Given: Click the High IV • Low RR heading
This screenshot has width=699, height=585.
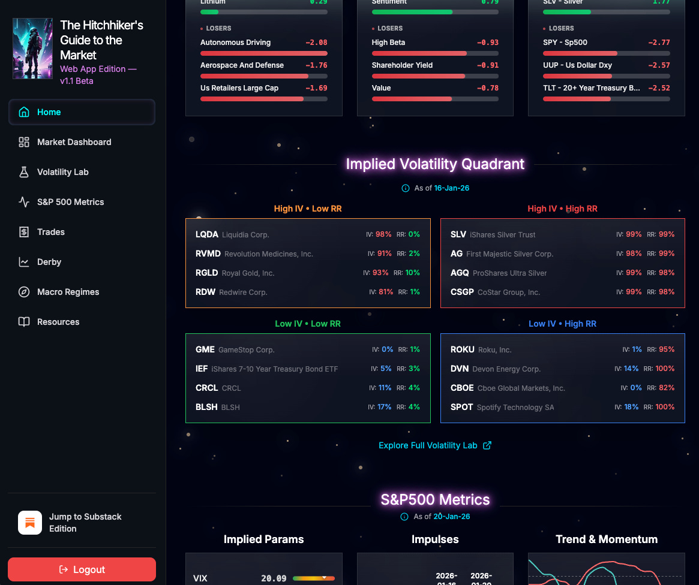Looking at the screenshot, I should click(x=308, y=209).
